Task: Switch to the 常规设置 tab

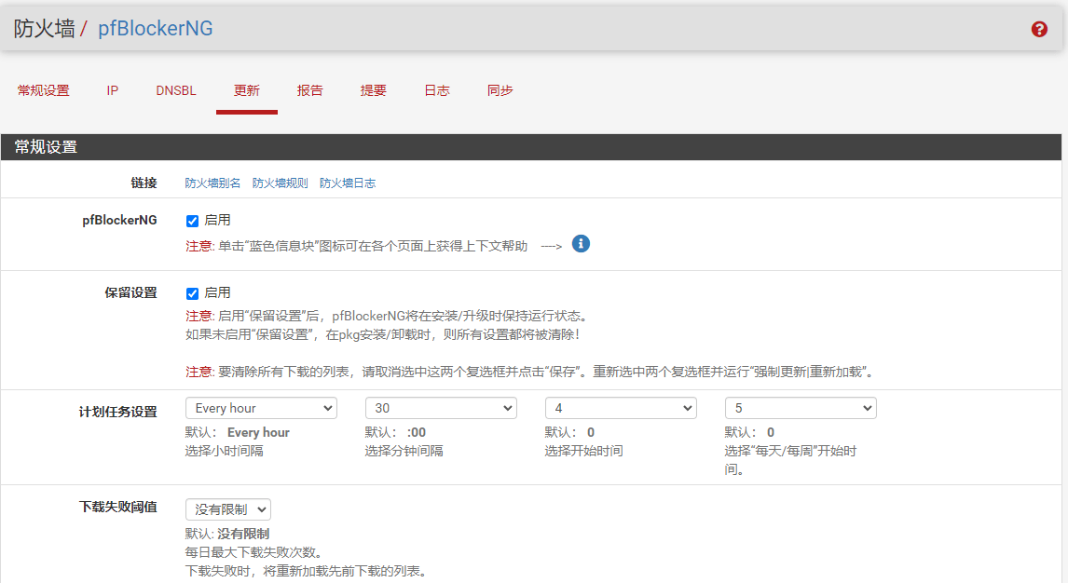Action: point(44,90)
